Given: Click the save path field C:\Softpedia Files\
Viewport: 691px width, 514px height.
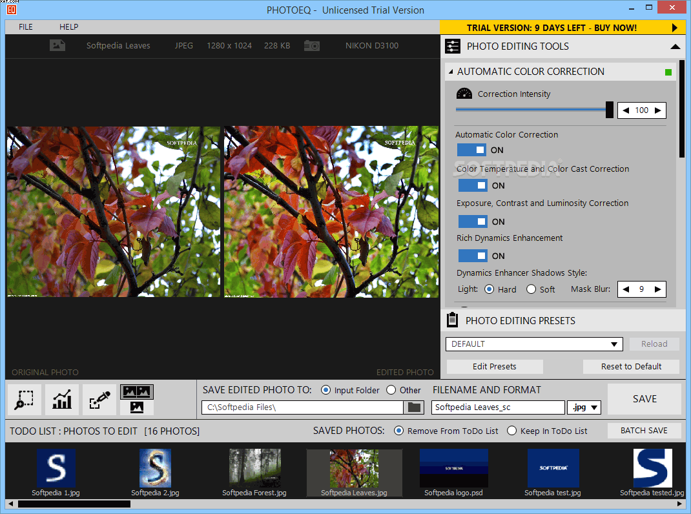Looking at the screenshot, I should coord(302,407).
